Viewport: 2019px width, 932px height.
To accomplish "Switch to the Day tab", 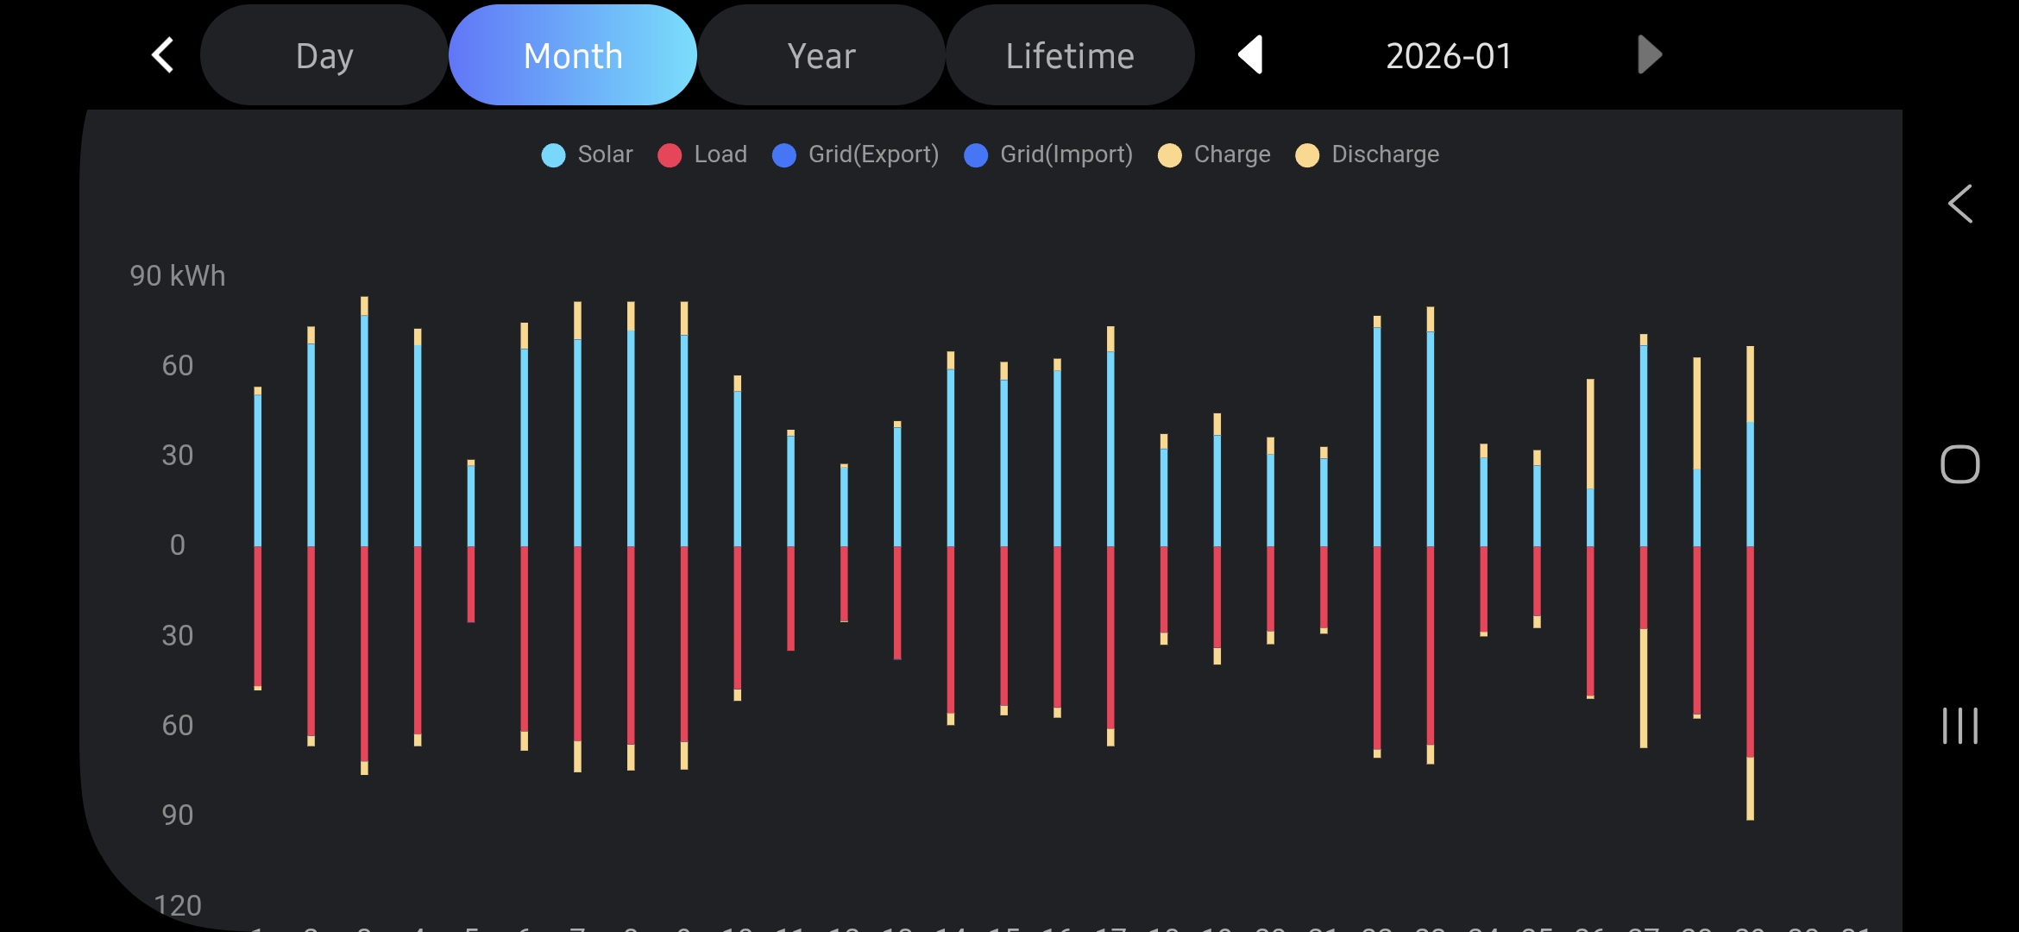I will 324,55.
